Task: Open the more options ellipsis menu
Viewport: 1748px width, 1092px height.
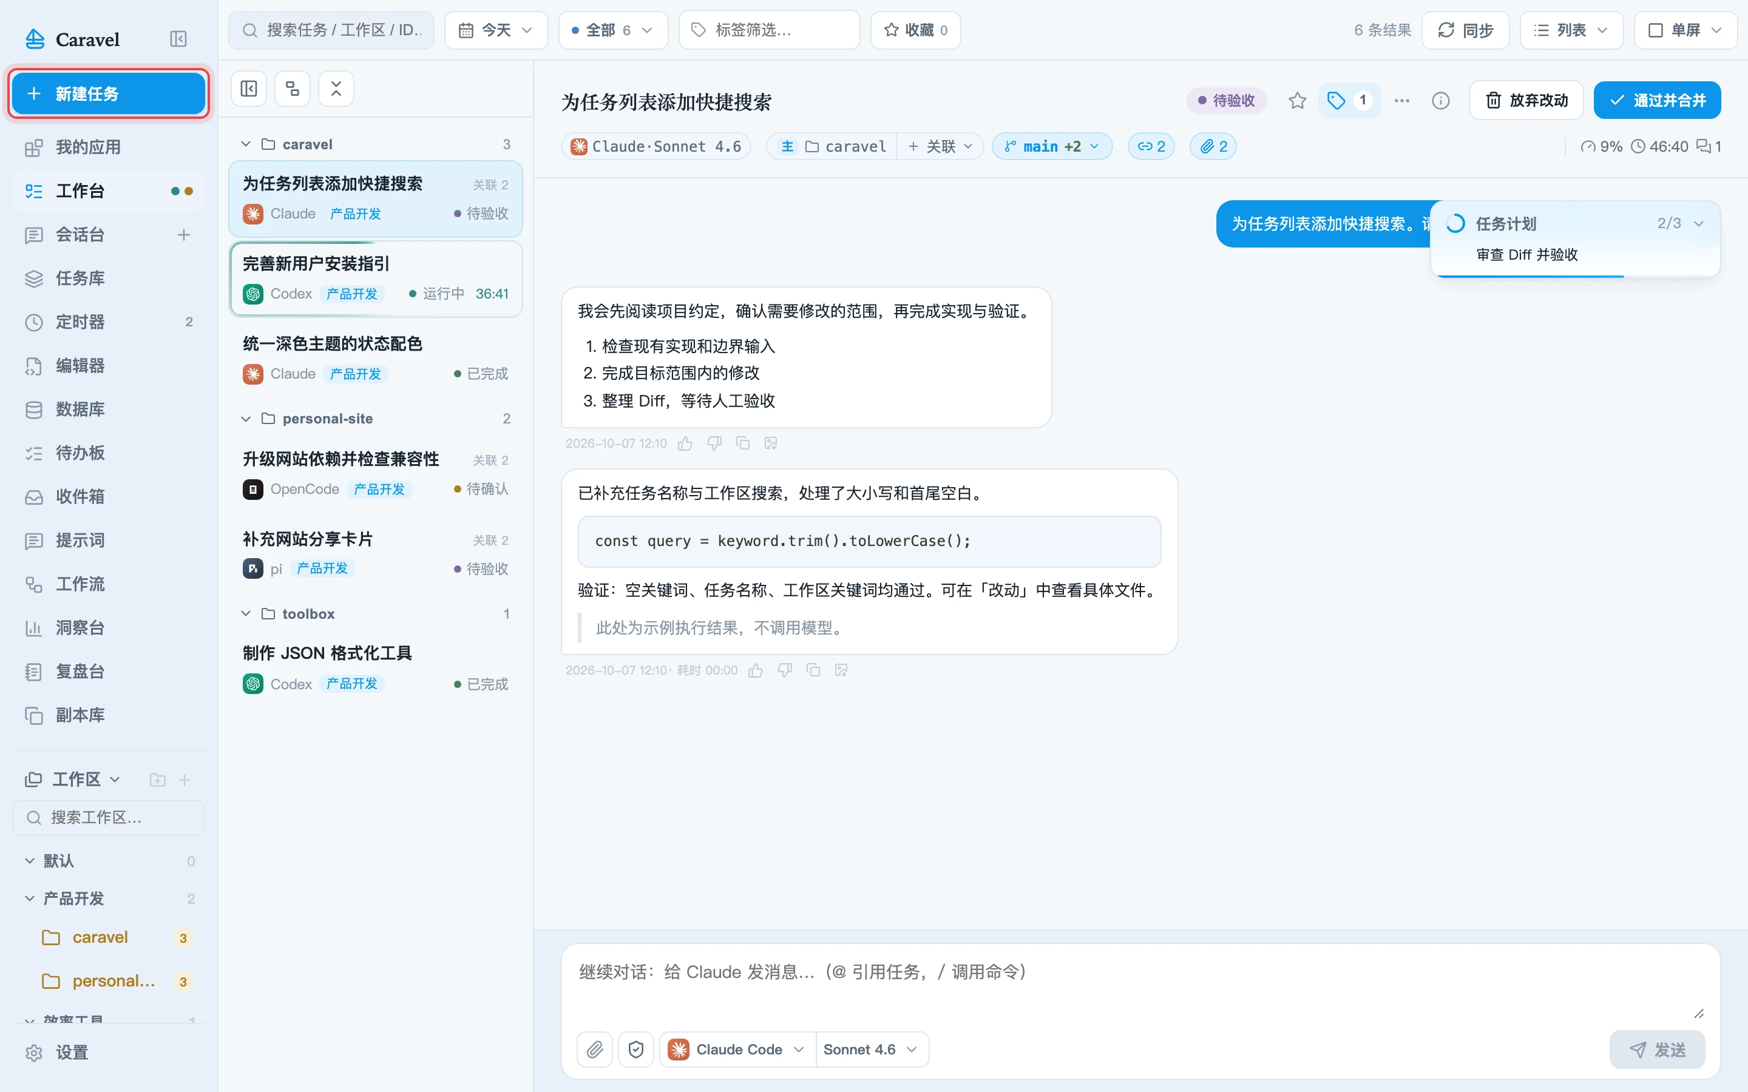Action: point(1401,100)
